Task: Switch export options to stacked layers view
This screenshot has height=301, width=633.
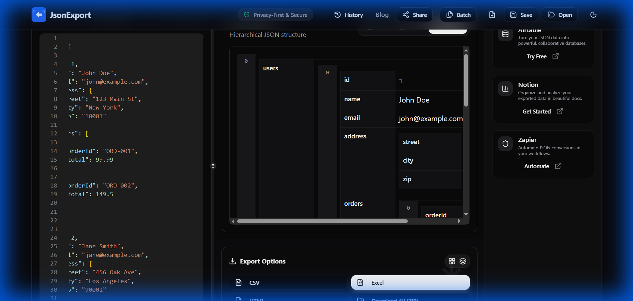Action: (x=463, y=261)
